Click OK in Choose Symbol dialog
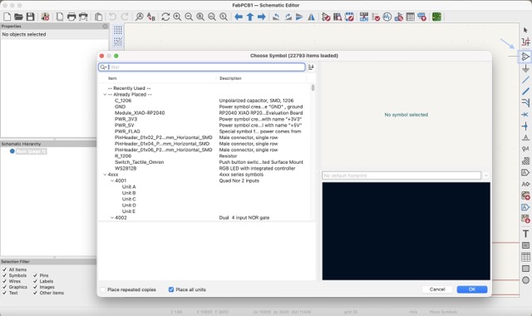The height and width of the screenshot is (316, 532). click(x=472, y=289)
